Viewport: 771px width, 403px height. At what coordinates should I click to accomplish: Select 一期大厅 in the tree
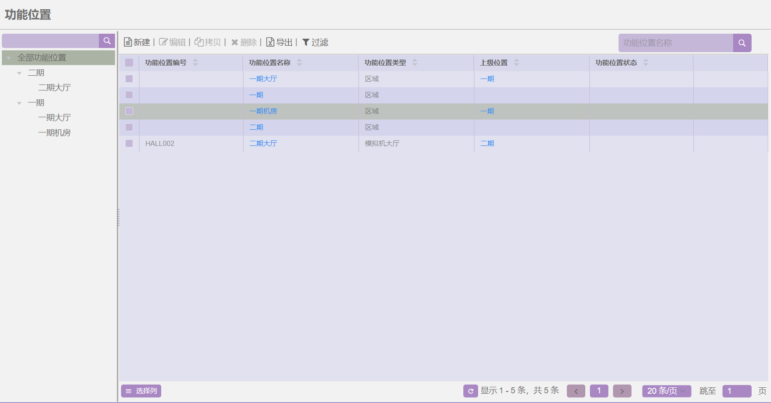tap(55, 118)
